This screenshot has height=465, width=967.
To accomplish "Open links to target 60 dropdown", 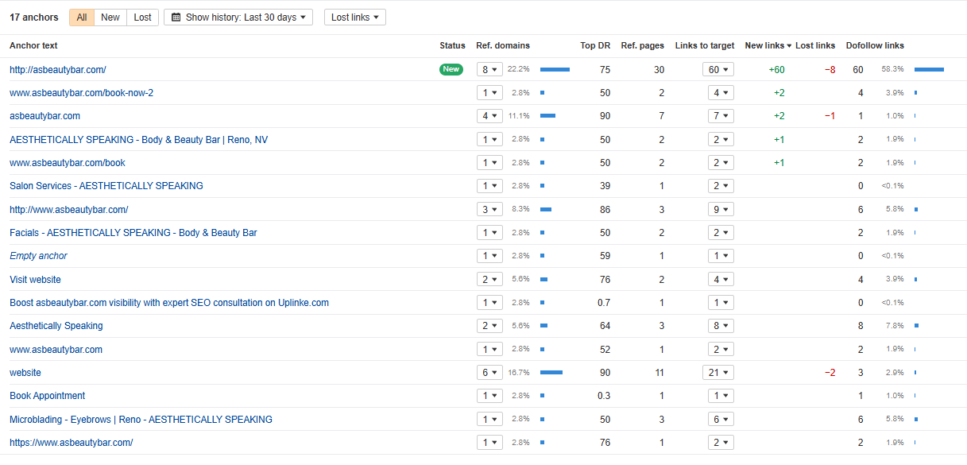I will click(718, 70).
